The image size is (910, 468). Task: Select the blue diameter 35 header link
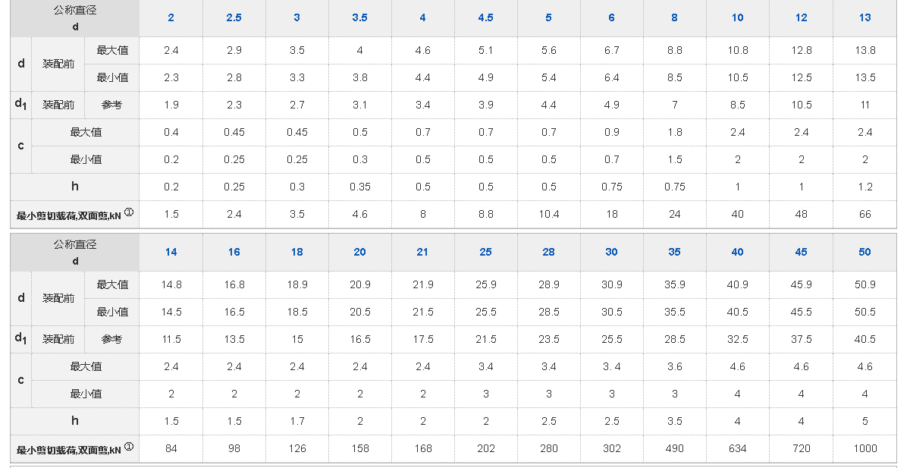[674, 252]
